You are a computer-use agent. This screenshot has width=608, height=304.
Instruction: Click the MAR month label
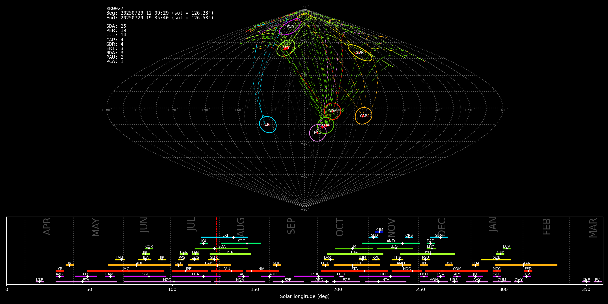593,228
